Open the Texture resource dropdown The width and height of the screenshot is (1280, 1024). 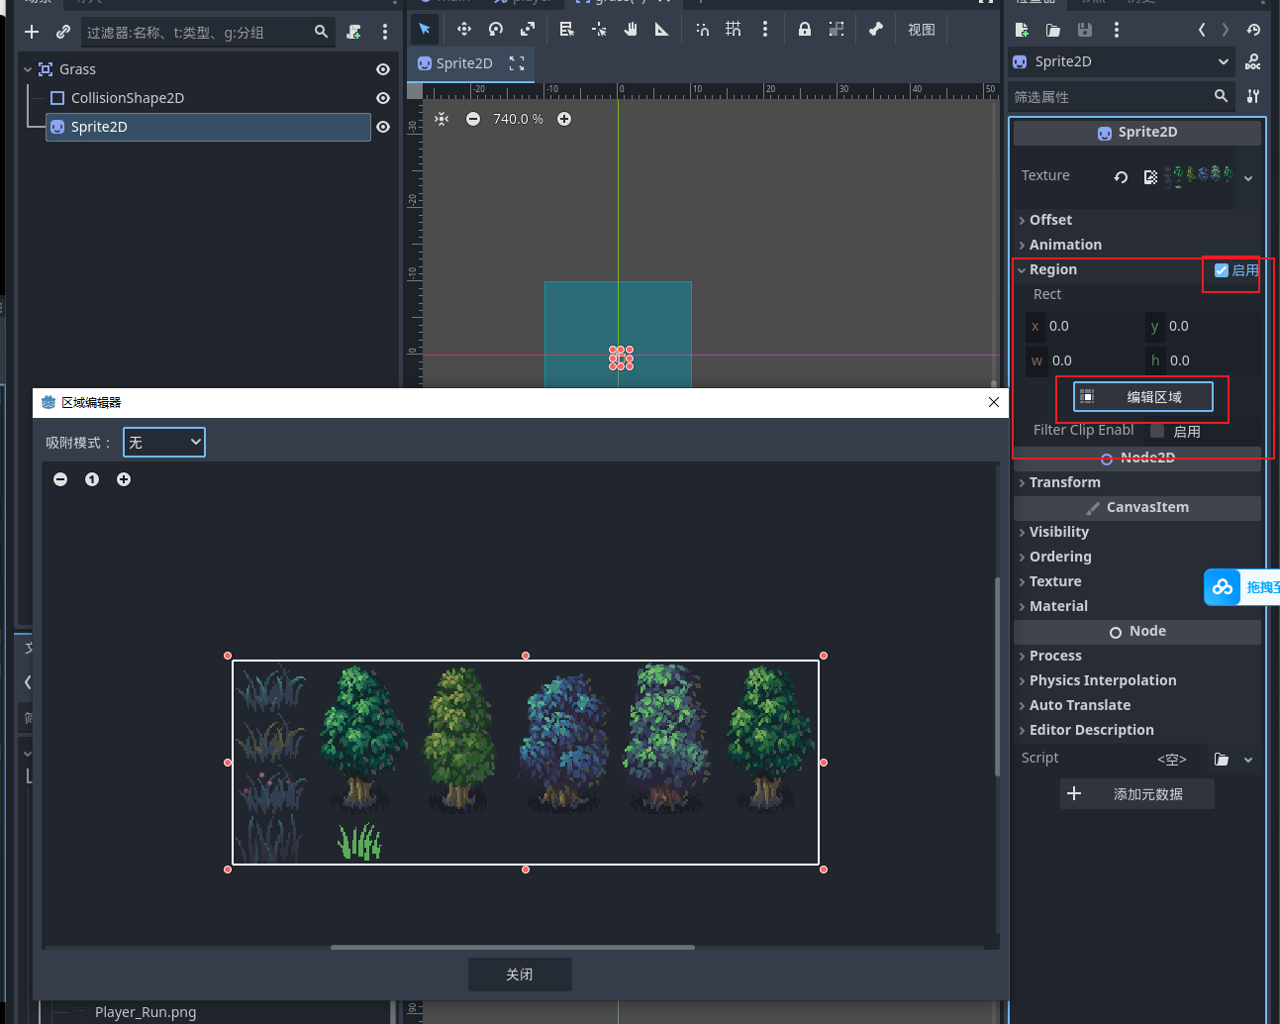1248,178
